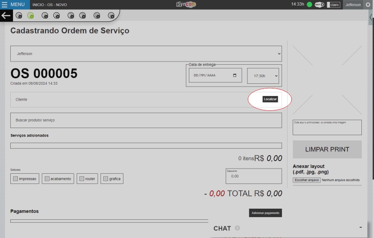Screen dimensions: 374x238
Task: Click the first round toolbar icon
Action: pyautogui.click(x=19, y=15)
